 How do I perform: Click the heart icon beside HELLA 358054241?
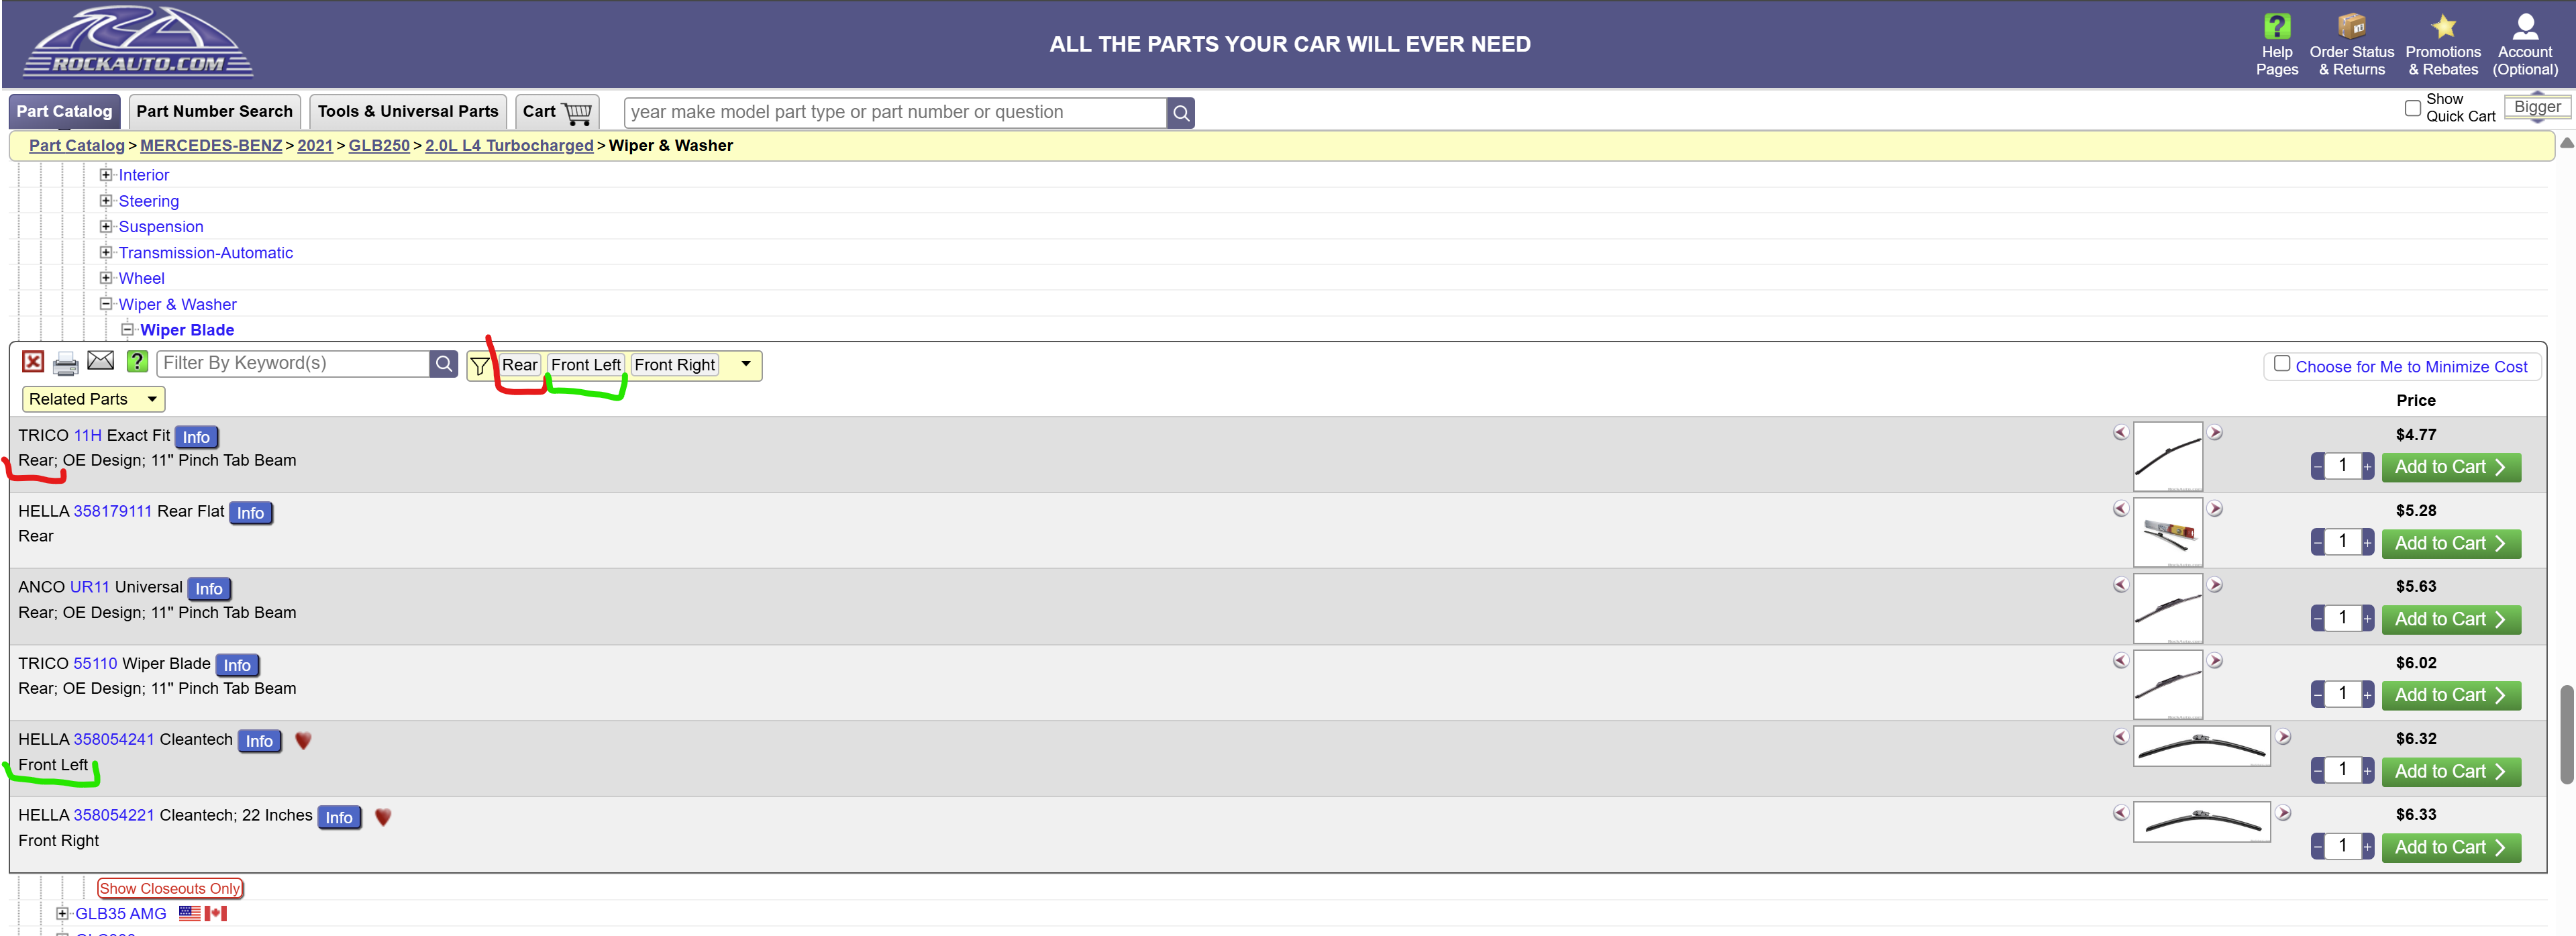click(303, 741)
